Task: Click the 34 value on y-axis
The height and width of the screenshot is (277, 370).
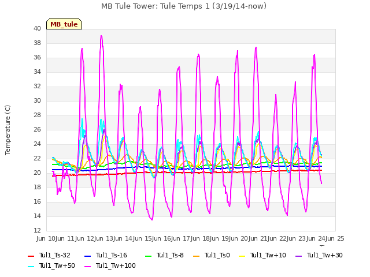Action: 37,72
